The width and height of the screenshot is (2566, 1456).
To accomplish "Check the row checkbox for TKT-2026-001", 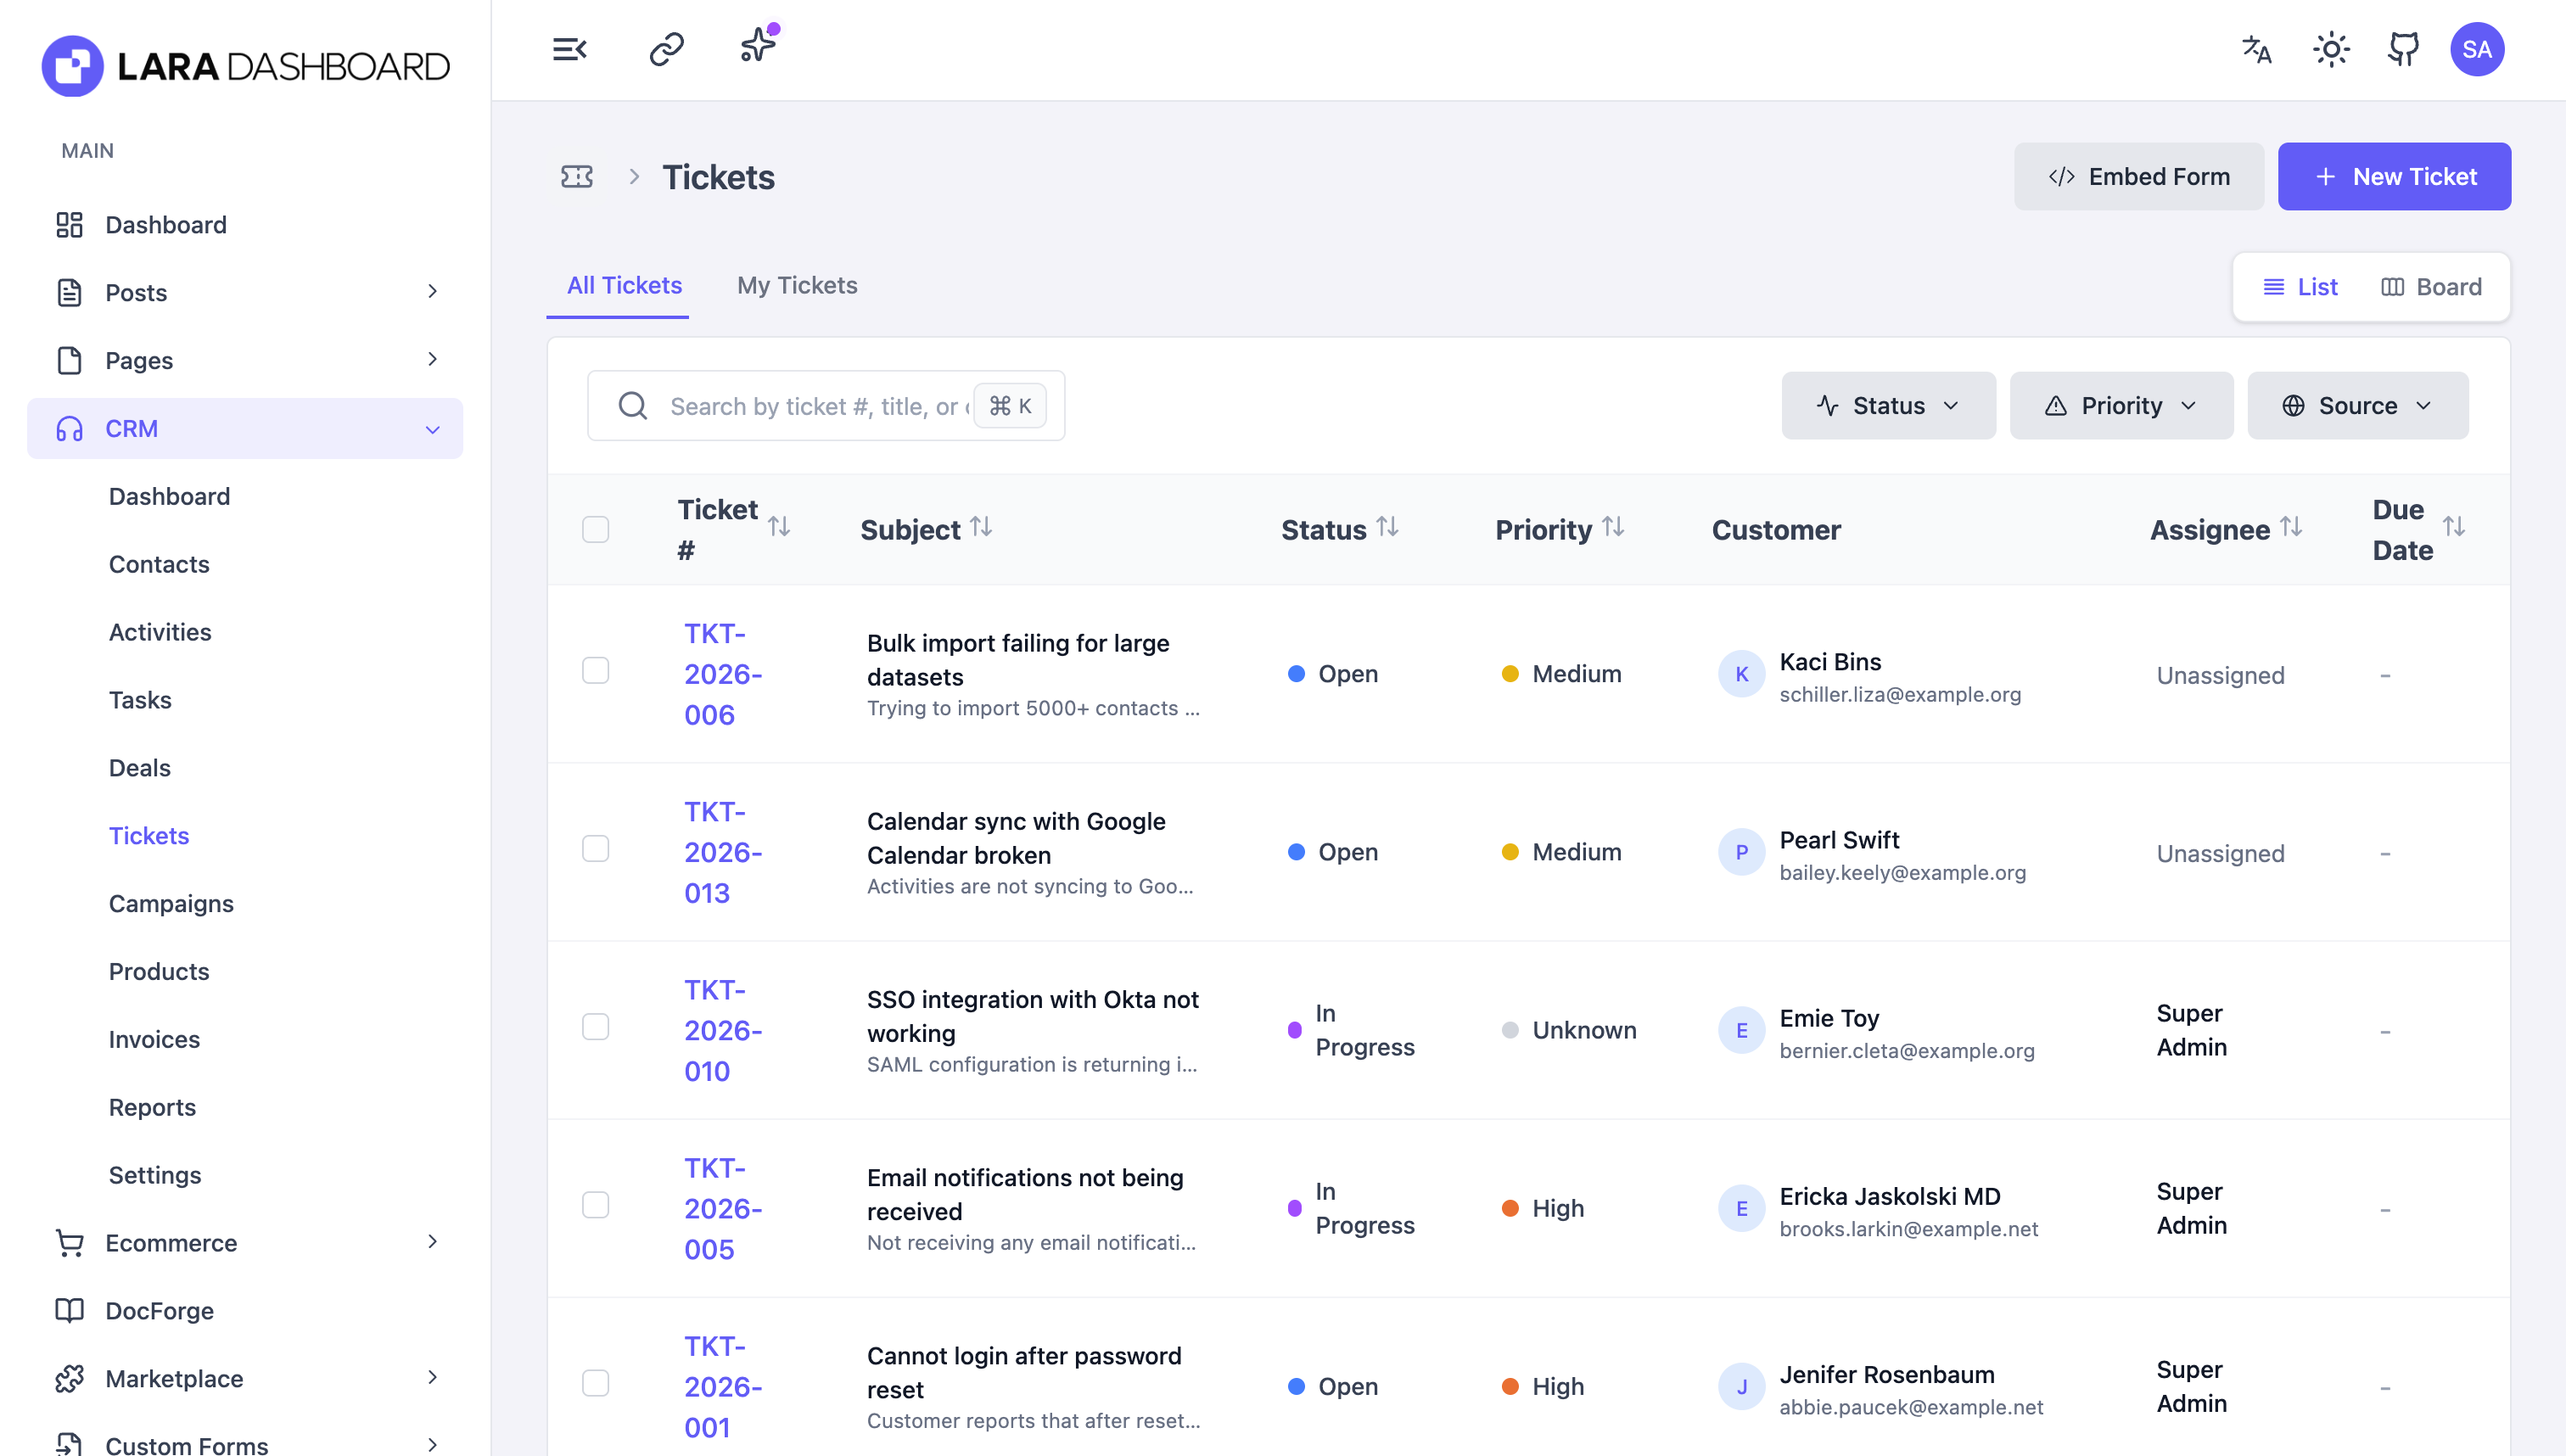I will coord(596,1383).
